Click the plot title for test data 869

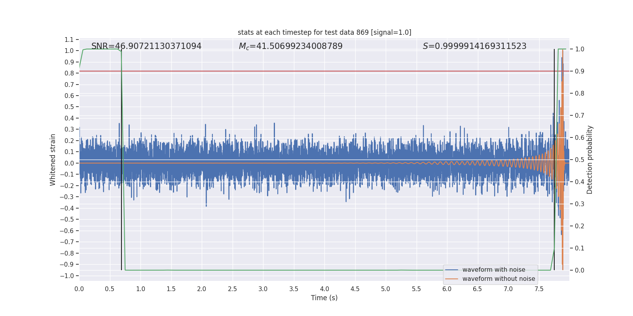pyautogui.click(x=324, y=32)
